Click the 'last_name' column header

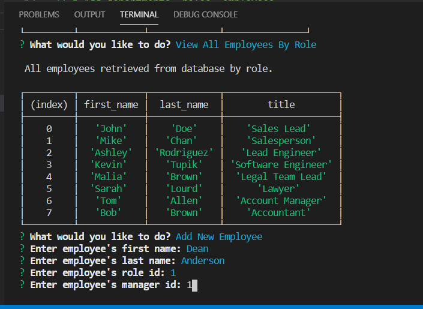click(184, 104)
